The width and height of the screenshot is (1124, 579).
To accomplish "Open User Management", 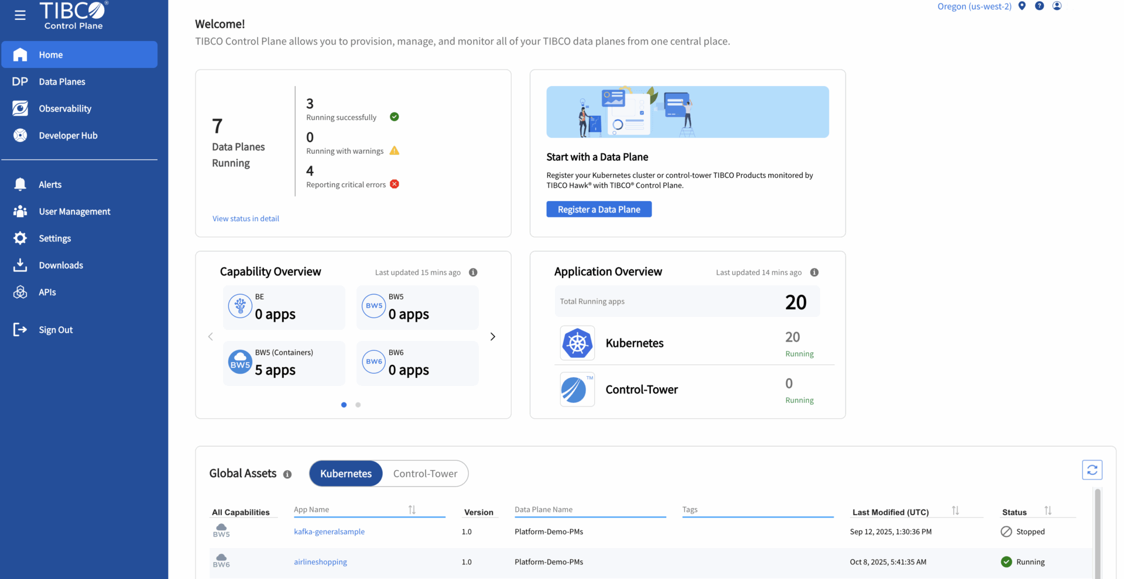I will coord(74,211).
